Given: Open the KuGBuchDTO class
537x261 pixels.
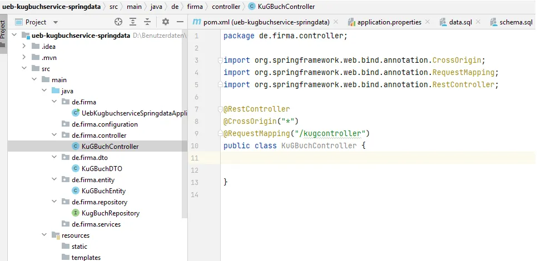Looking at the screenshot, I should click(x=97, y=169).
